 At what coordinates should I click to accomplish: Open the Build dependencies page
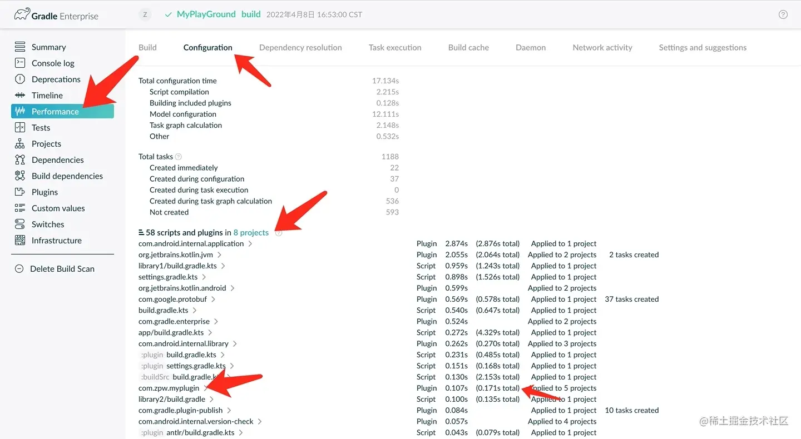67,176
